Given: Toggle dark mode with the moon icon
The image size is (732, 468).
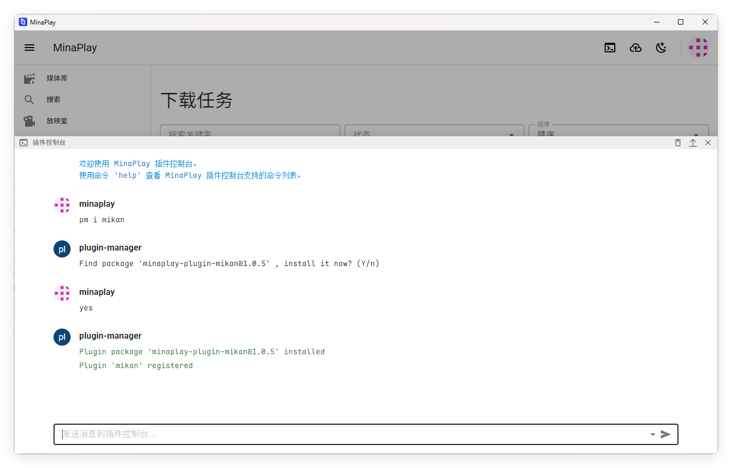Looking at the screenshot, I should click(661, 48).
